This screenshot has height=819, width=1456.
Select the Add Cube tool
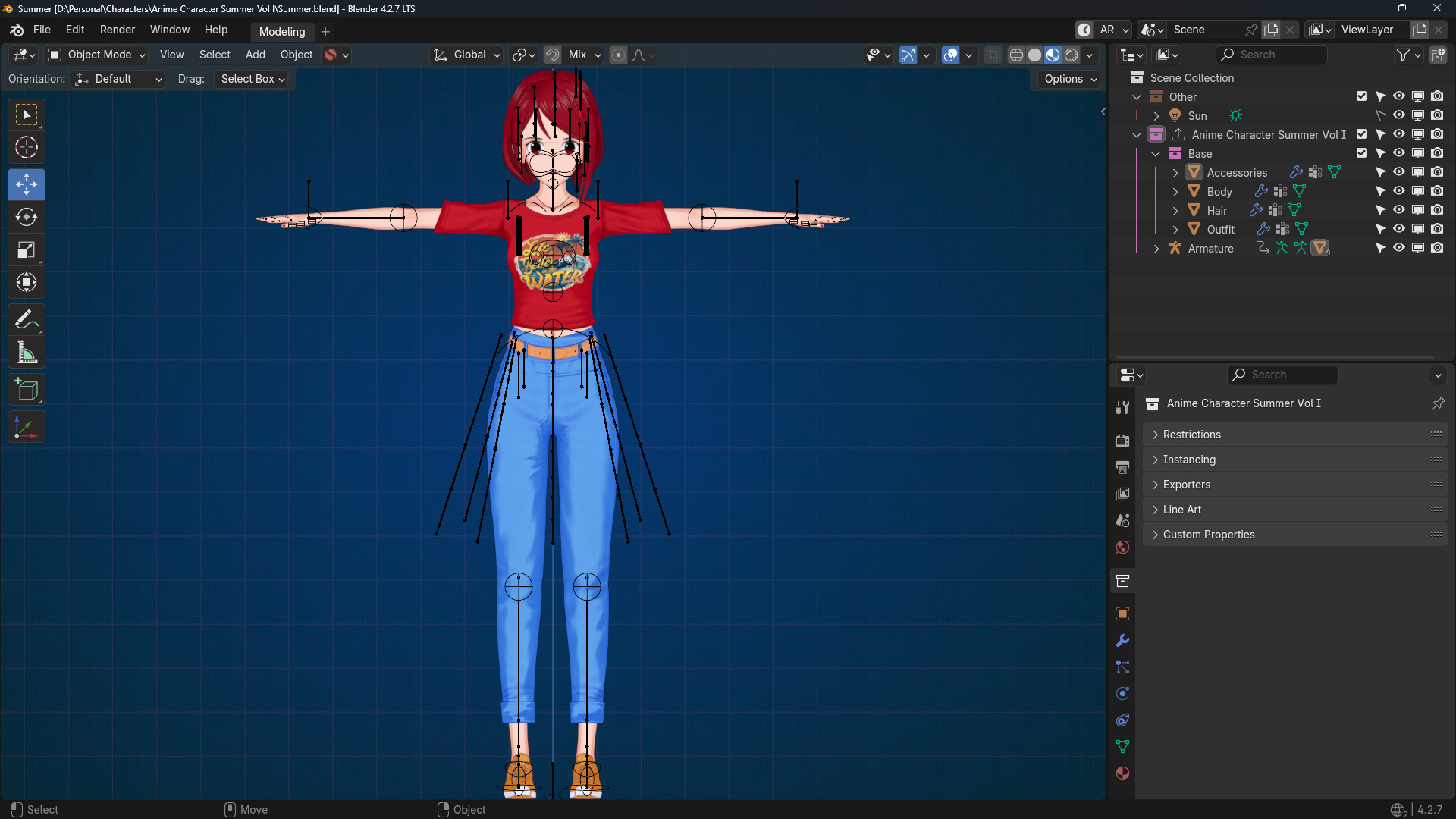click(27, 390)
